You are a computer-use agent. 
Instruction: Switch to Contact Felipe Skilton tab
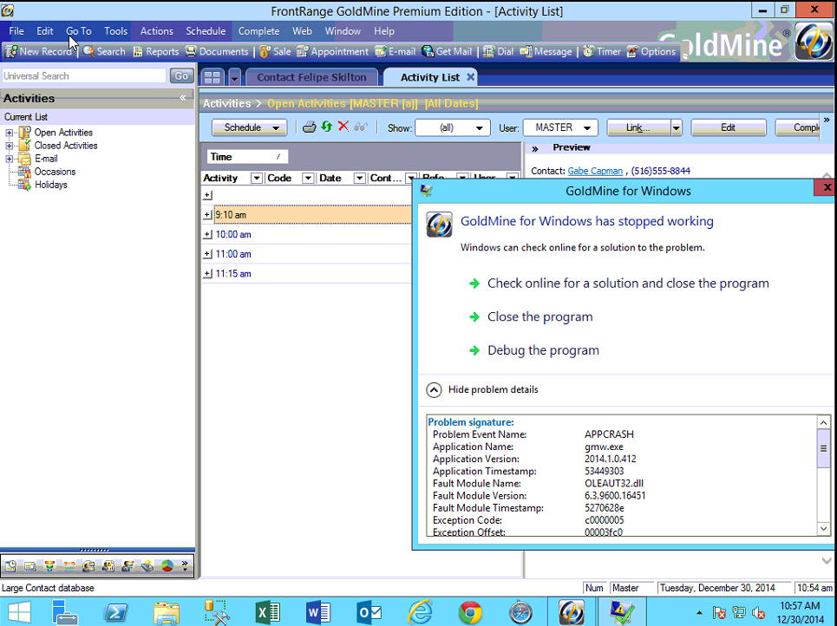[312, 77]
